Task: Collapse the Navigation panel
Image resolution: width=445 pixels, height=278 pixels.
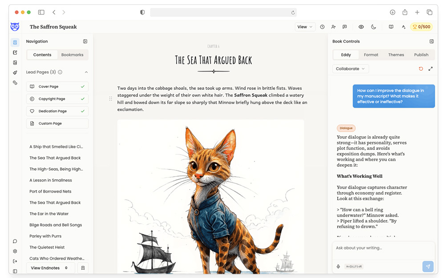Action: point(85,41)
